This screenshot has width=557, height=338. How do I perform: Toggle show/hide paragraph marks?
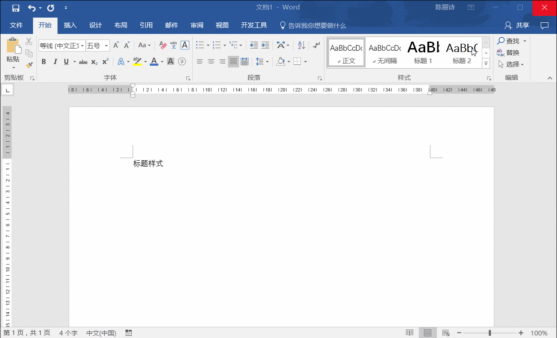(x=316, y=45)
